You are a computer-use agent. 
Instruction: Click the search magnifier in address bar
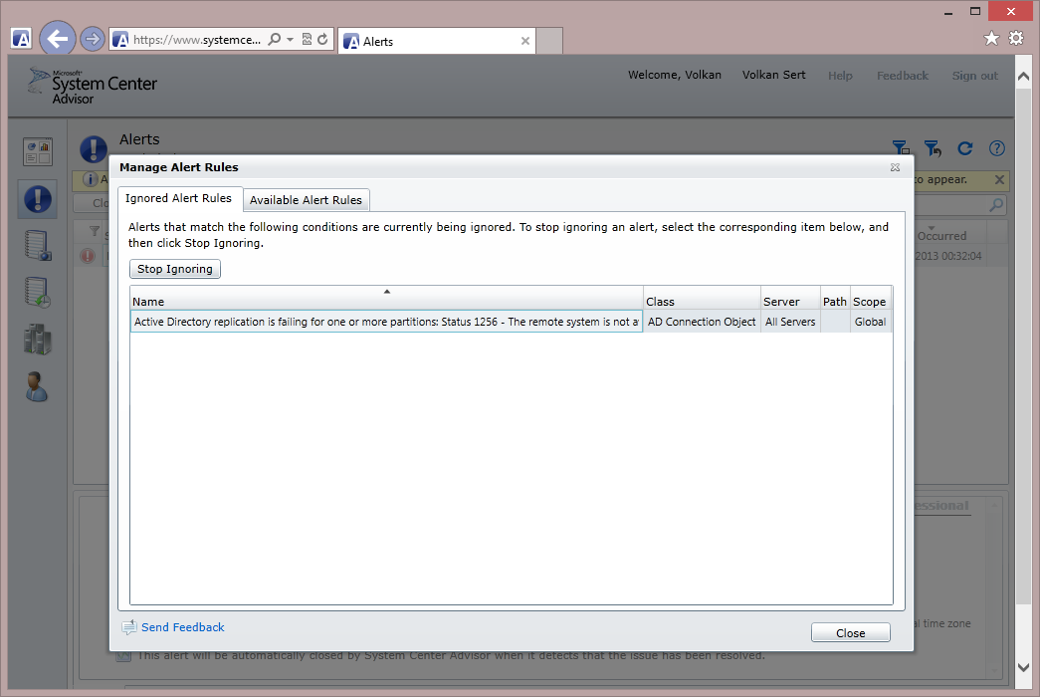point(274,39)
